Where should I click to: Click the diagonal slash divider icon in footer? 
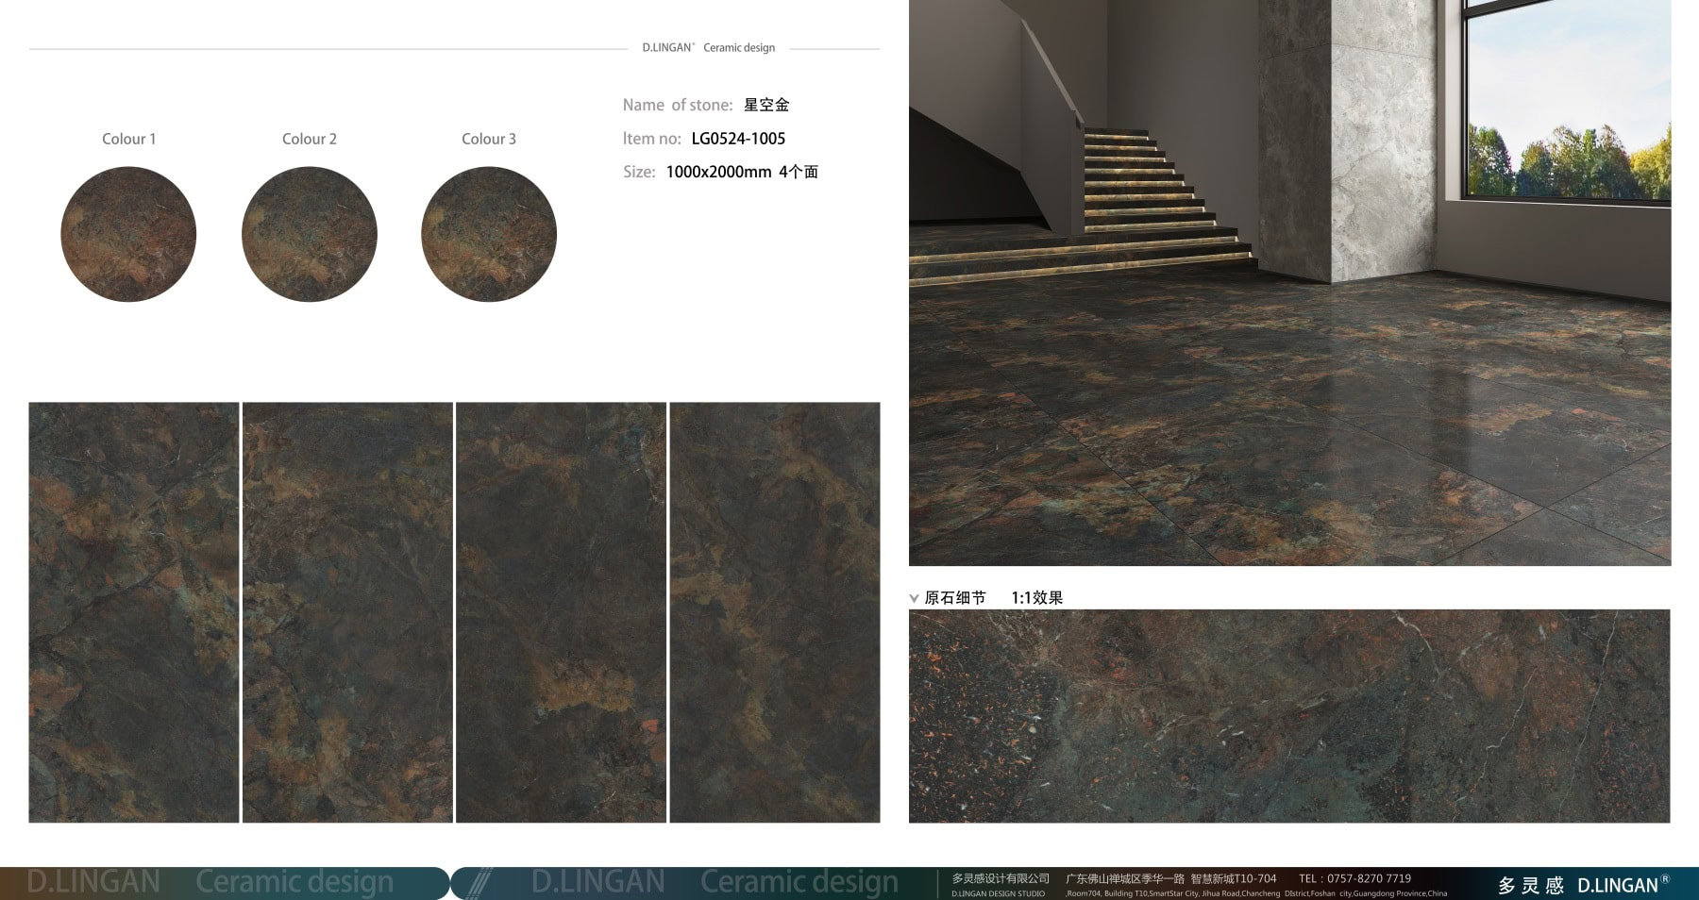coord(479,883)
